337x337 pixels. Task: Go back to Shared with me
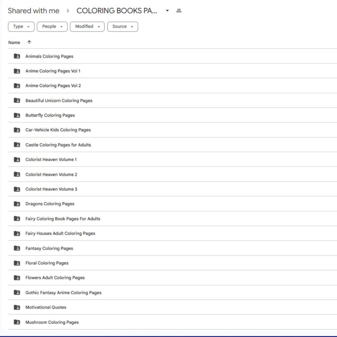(34, 11)
